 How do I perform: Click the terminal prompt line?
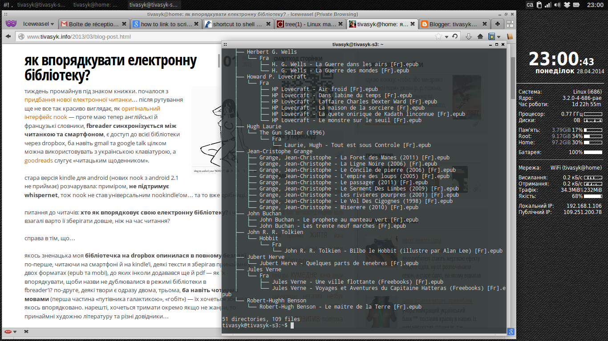coord(258,325)
